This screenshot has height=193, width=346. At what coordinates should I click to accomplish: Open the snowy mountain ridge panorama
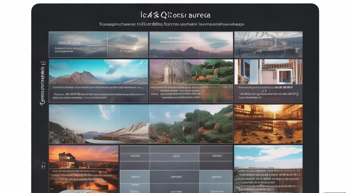click(99, 124)
